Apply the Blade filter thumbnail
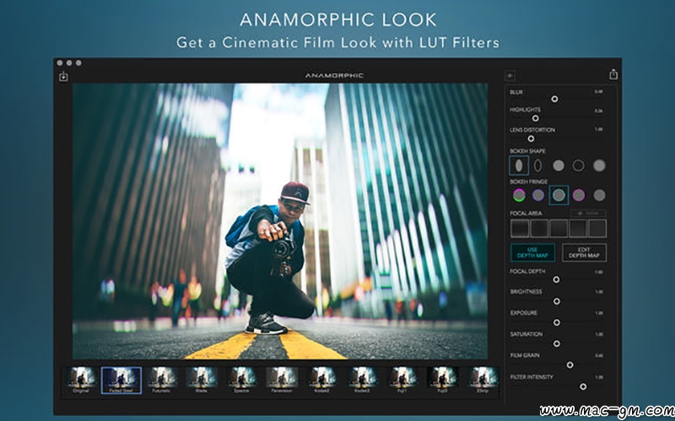The height and width of the screenshot is (421, 675). pyautogui.click(x=202, y=380)
